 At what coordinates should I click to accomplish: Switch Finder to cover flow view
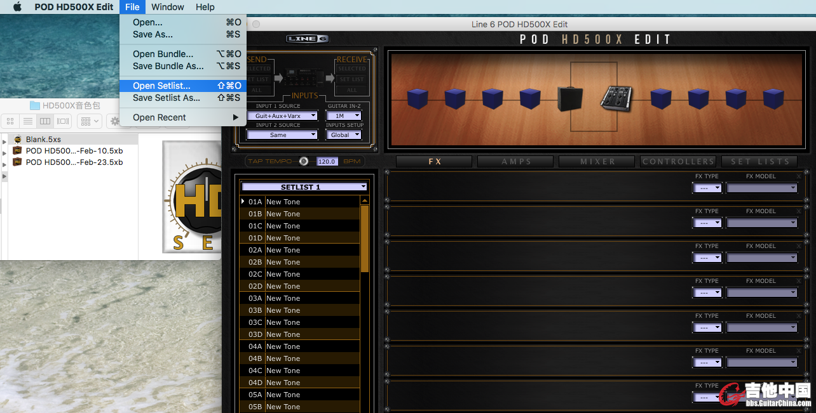click(x=63, y=121)
